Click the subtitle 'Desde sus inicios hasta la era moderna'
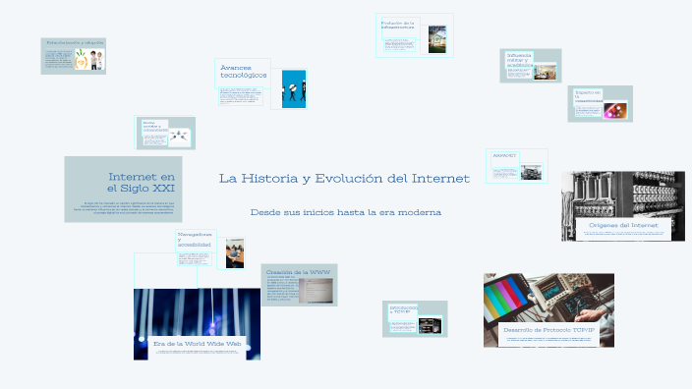 pos(346,212)
